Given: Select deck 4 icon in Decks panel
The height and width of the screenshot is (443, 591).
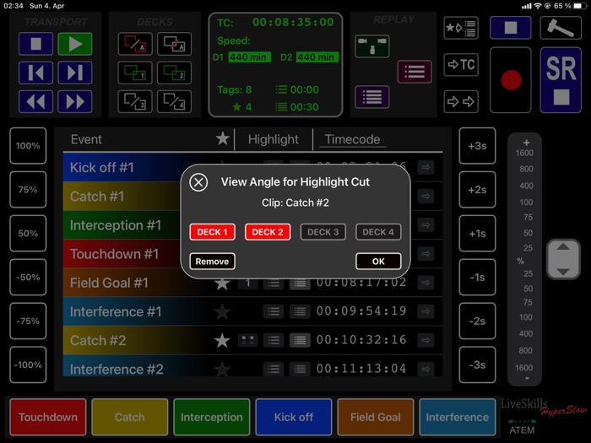Looking at the screenshot, I should [174, 101].
